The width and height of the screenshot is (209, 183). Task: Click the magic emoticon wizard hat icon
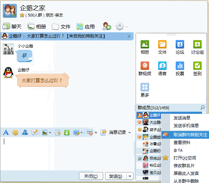click(25, 132)
